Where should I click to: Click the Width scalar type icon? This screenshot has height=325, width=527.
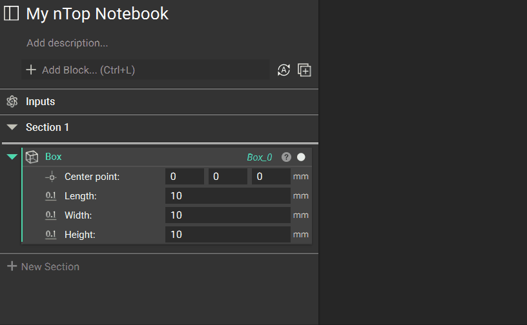tap(51, 215)
